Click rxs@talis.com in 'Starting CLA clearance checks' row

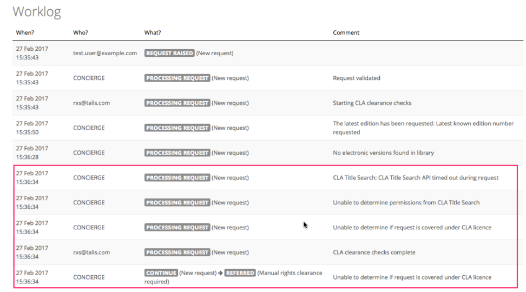(91, 103)
